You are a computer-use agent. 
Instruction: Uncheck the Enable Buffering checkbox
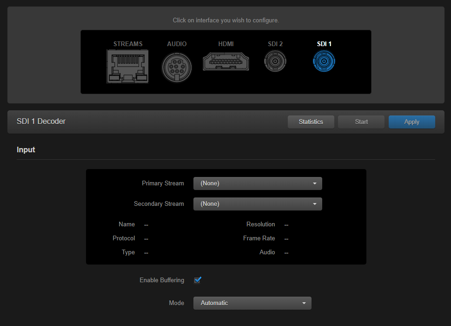click(197, 280)
